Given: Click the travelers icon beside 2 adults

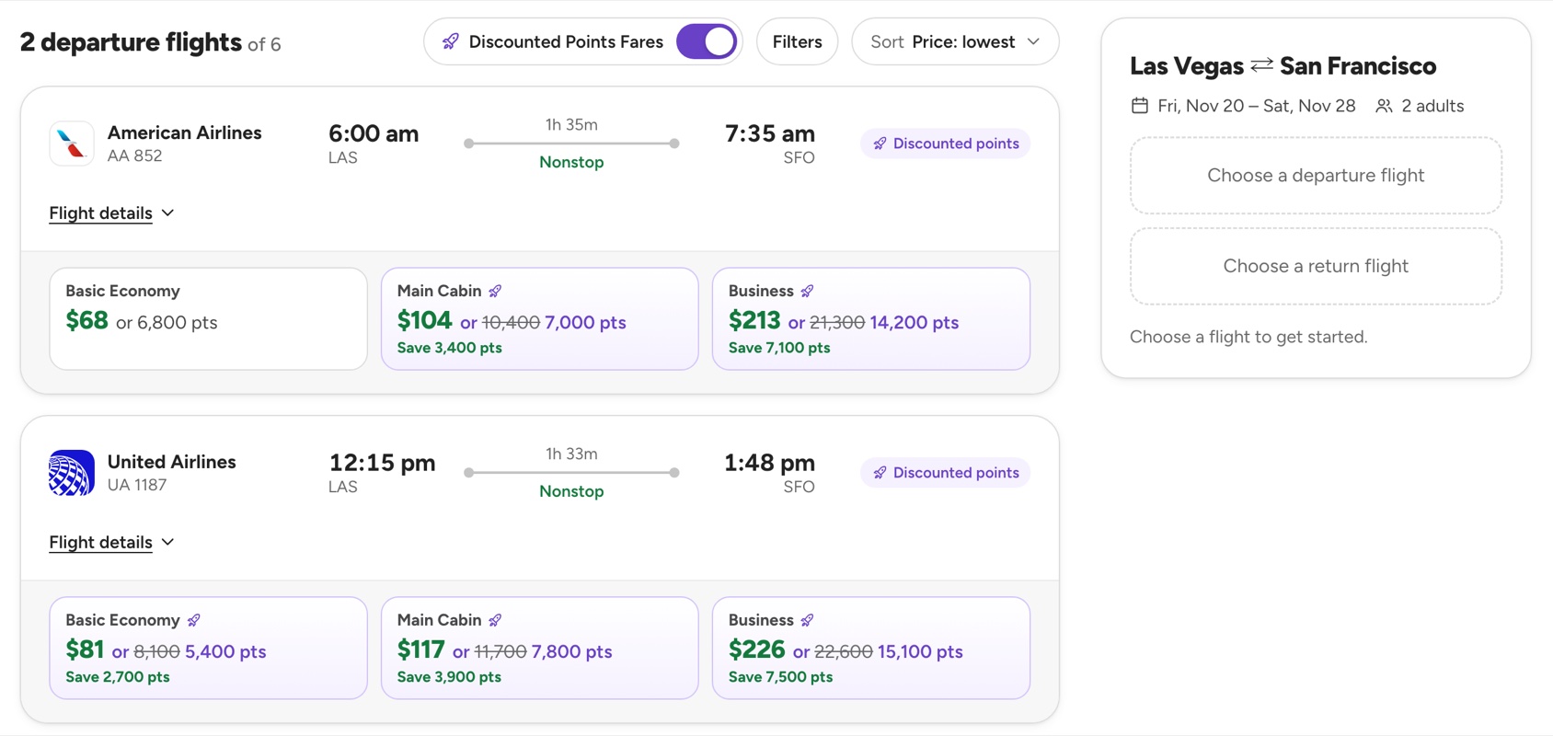Looking at the screenshot, I should click(x=1384, y=106).
